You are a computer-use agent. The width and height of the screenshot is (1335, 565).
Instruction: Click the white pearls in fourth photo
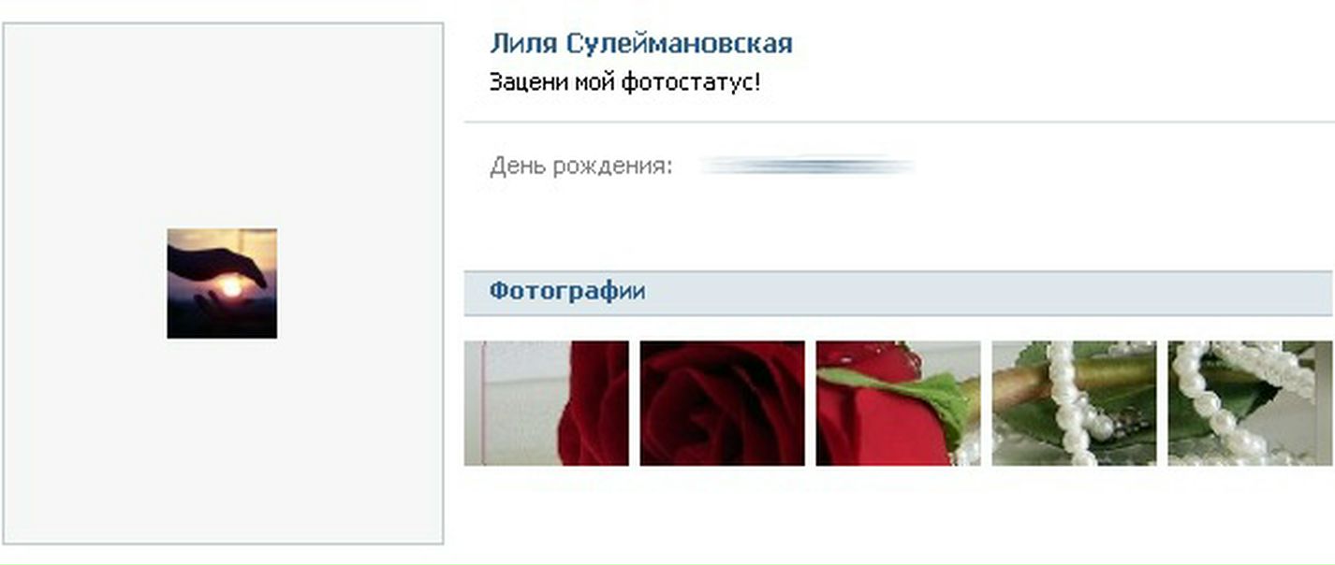1067,404
